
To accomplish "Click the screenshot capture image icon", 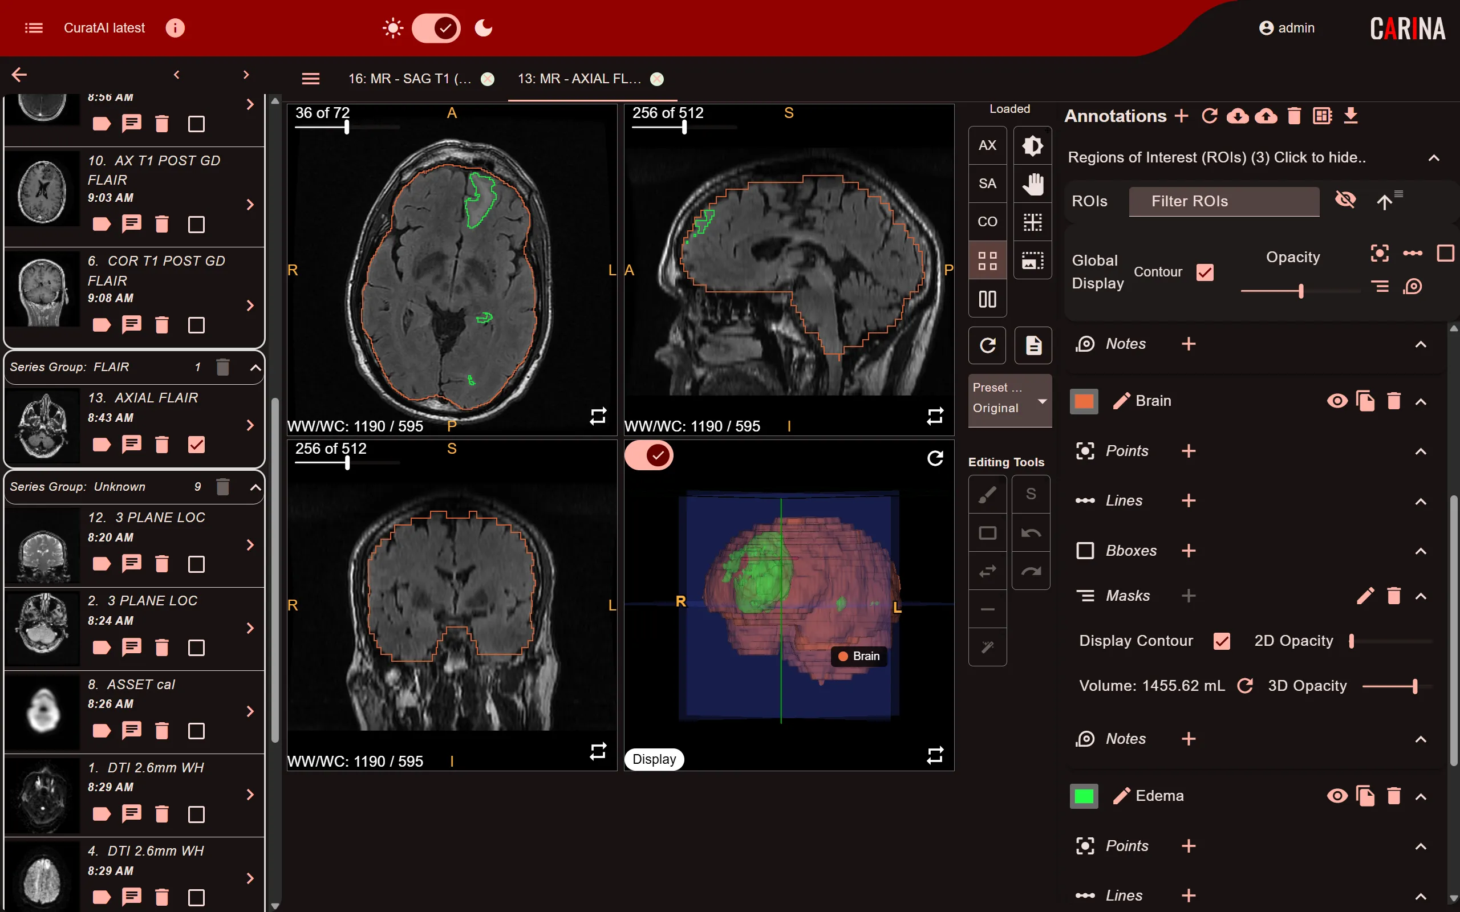I will pyautogui.click(x=1033, y=260).
